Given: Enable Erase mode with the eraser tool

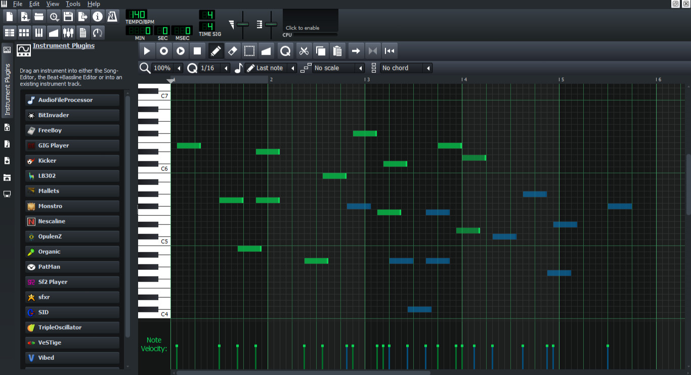Looking at the screenshot, I should [x=233, y=51].
